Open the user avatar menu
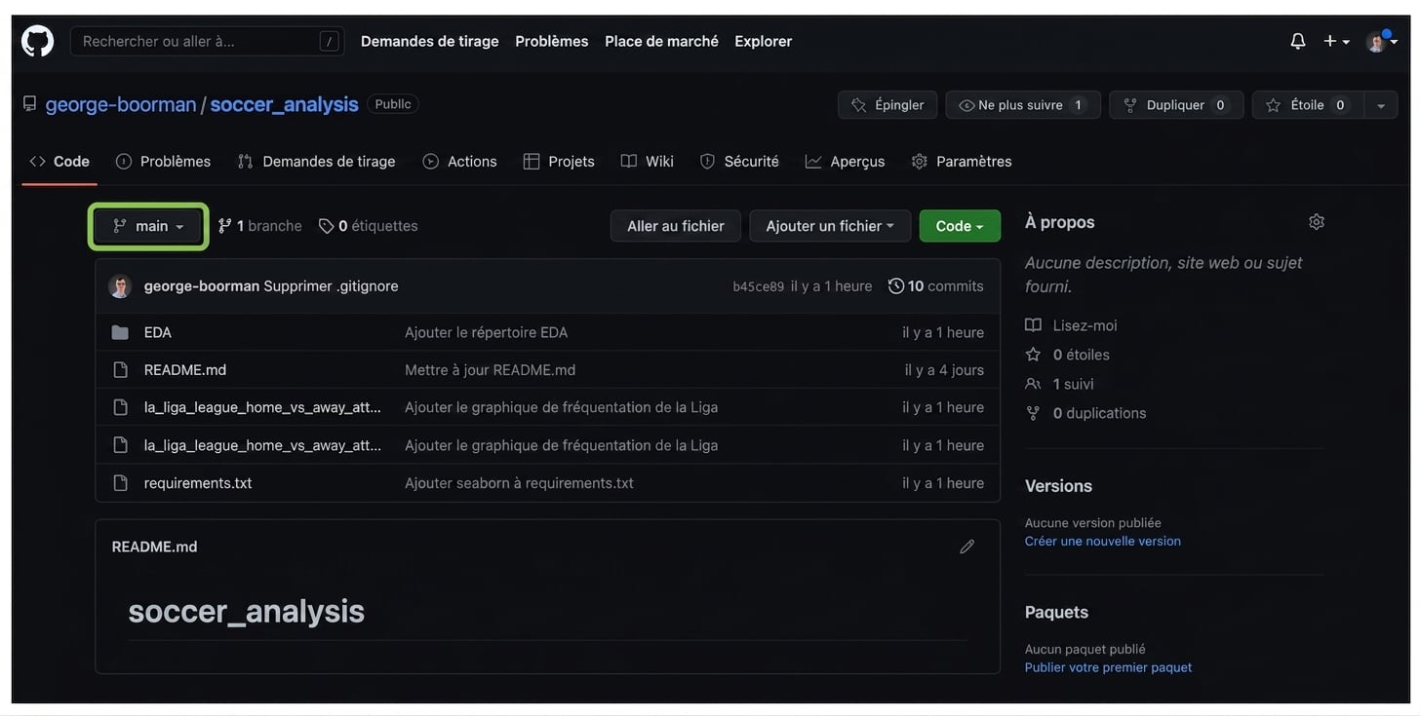The height and width of the screenshot is (716, 1420). click(x=1382, y=41)
